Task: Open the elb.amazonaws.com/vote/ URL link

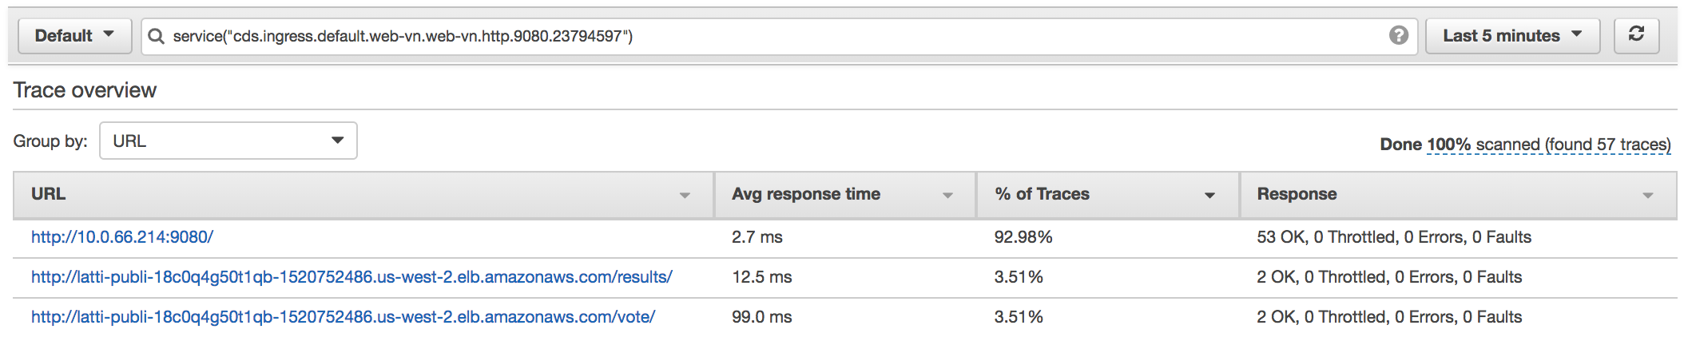Action: (343, 317)
